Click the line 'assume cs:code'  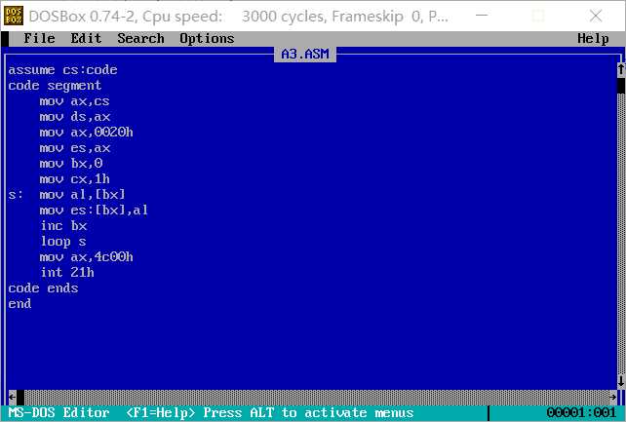pos(62,70)
